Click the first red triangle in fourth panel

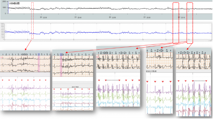point(147,82)
